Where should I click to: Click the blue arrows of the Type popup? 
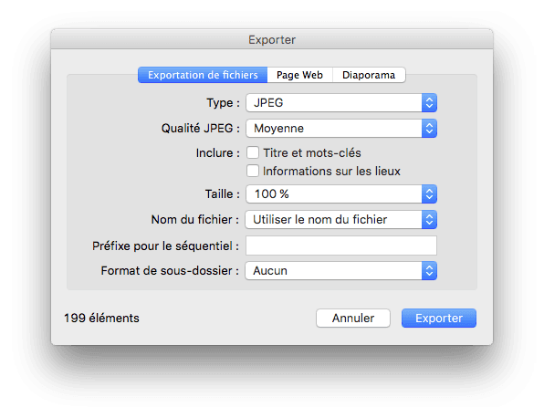point(429,103)
